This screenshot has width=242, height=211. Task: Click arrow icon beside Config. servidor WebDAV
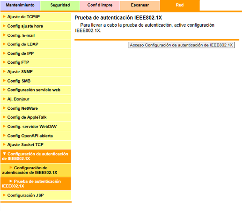pos(4,126)
